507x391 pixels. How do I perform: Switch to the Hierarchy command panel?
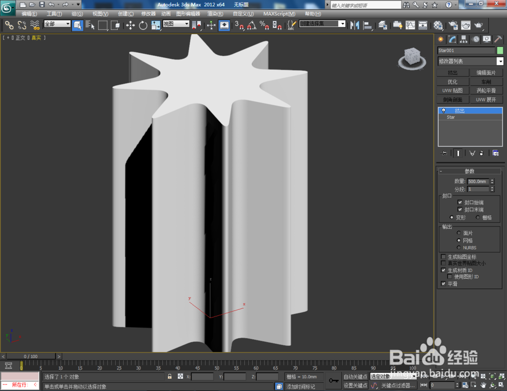pos(462,39)
